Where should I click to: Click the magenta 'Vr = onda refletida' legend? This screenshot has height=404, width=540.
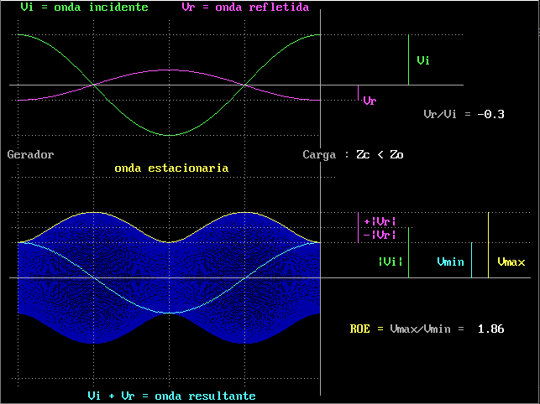245,8
